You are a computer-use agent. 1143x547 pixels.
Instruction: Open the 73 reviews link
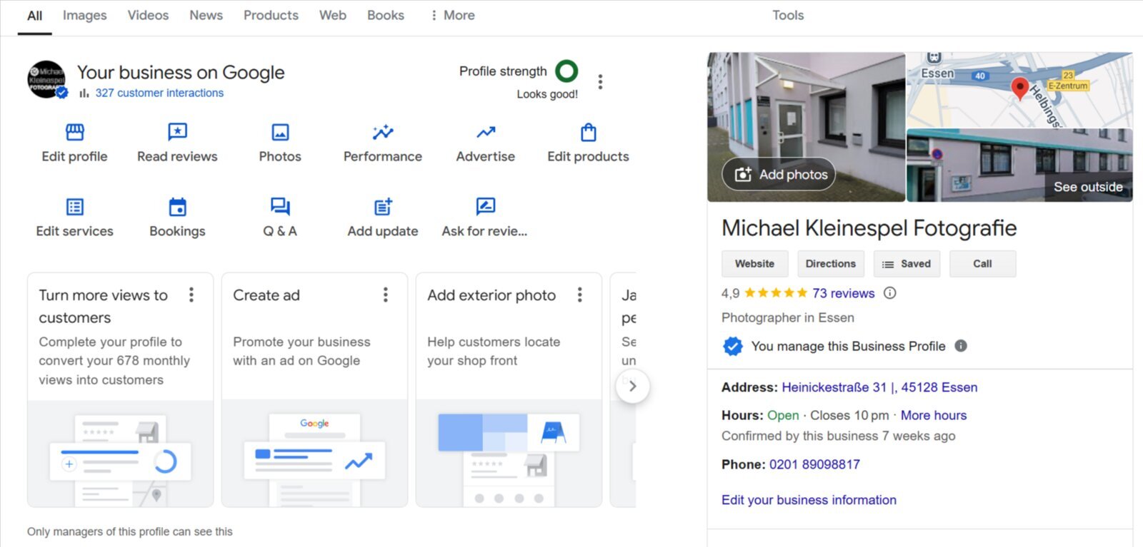843,293
